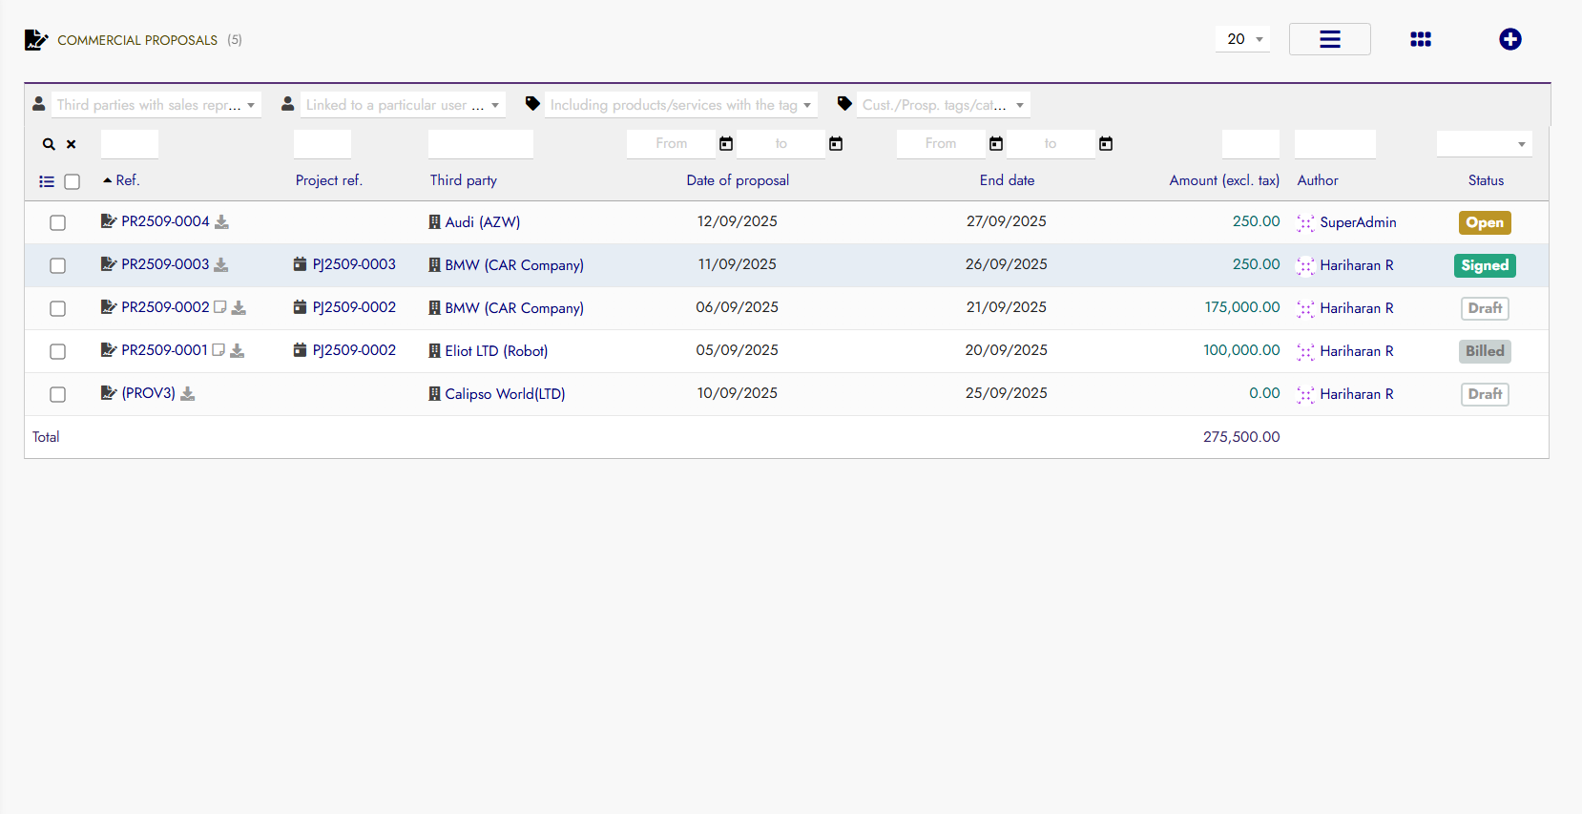Click the Third party search input field

(481, 144)
